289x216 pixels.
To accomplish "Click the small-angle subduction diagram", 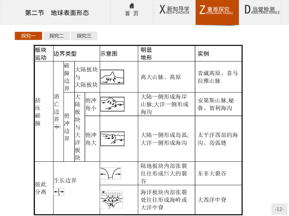I will 112,104.
